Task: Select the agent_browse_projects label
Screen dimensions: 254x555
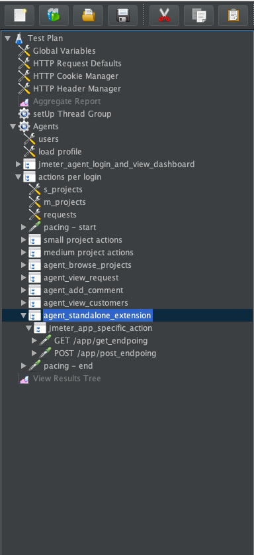Action: coord(87,265)
